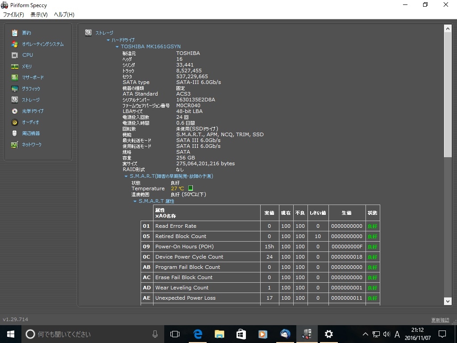This screenshot has height=343, width=457.
Task: Open the マザーボード section icon
Action: [x=15, y=78]
